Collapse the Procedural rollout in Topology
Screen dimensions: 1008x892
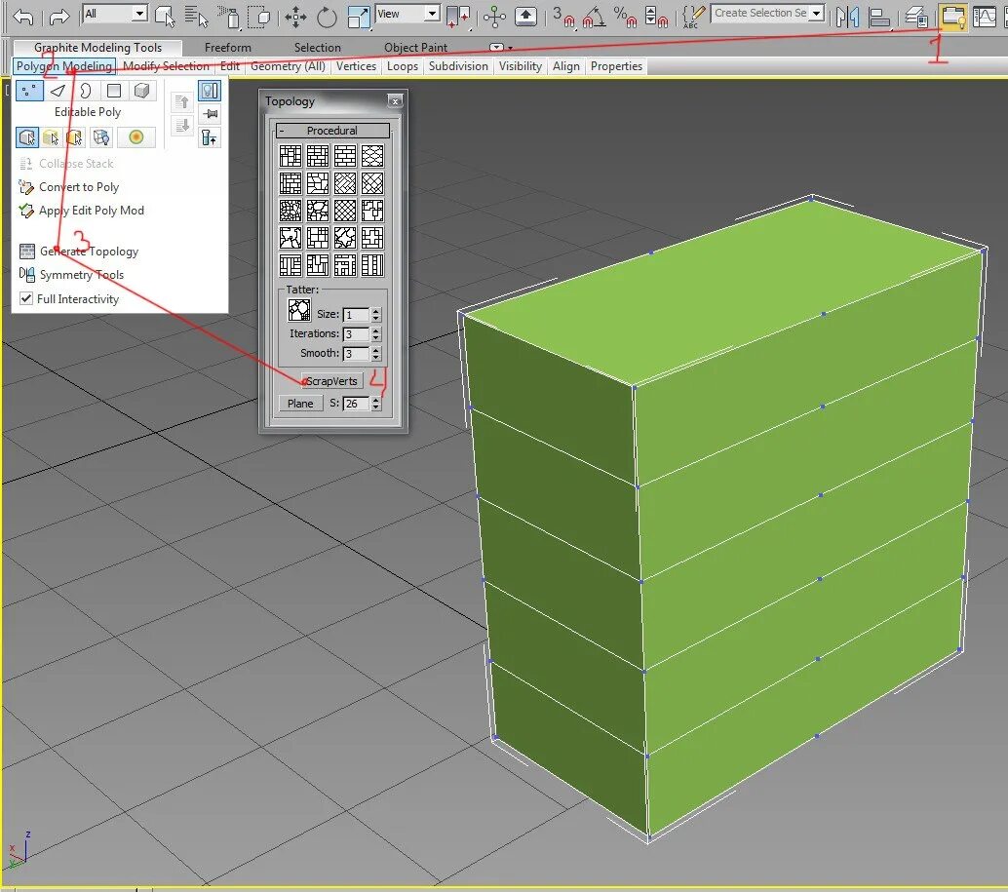click(332, 131)
